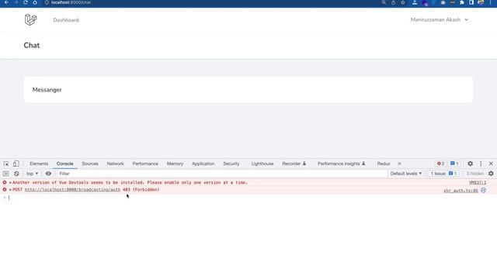Switch to the Elements tab
This screenshot has height=279, width=497.
pyautogui.click(x=39, y=164)
